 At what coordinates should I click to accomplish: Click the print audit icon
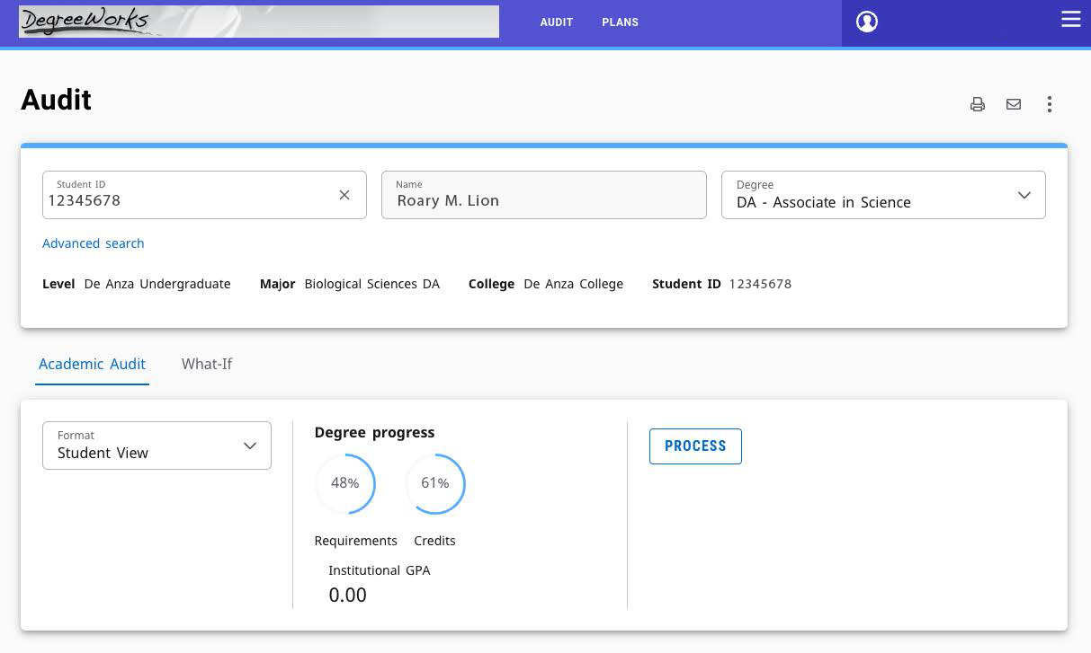click(x=978, y=104)
